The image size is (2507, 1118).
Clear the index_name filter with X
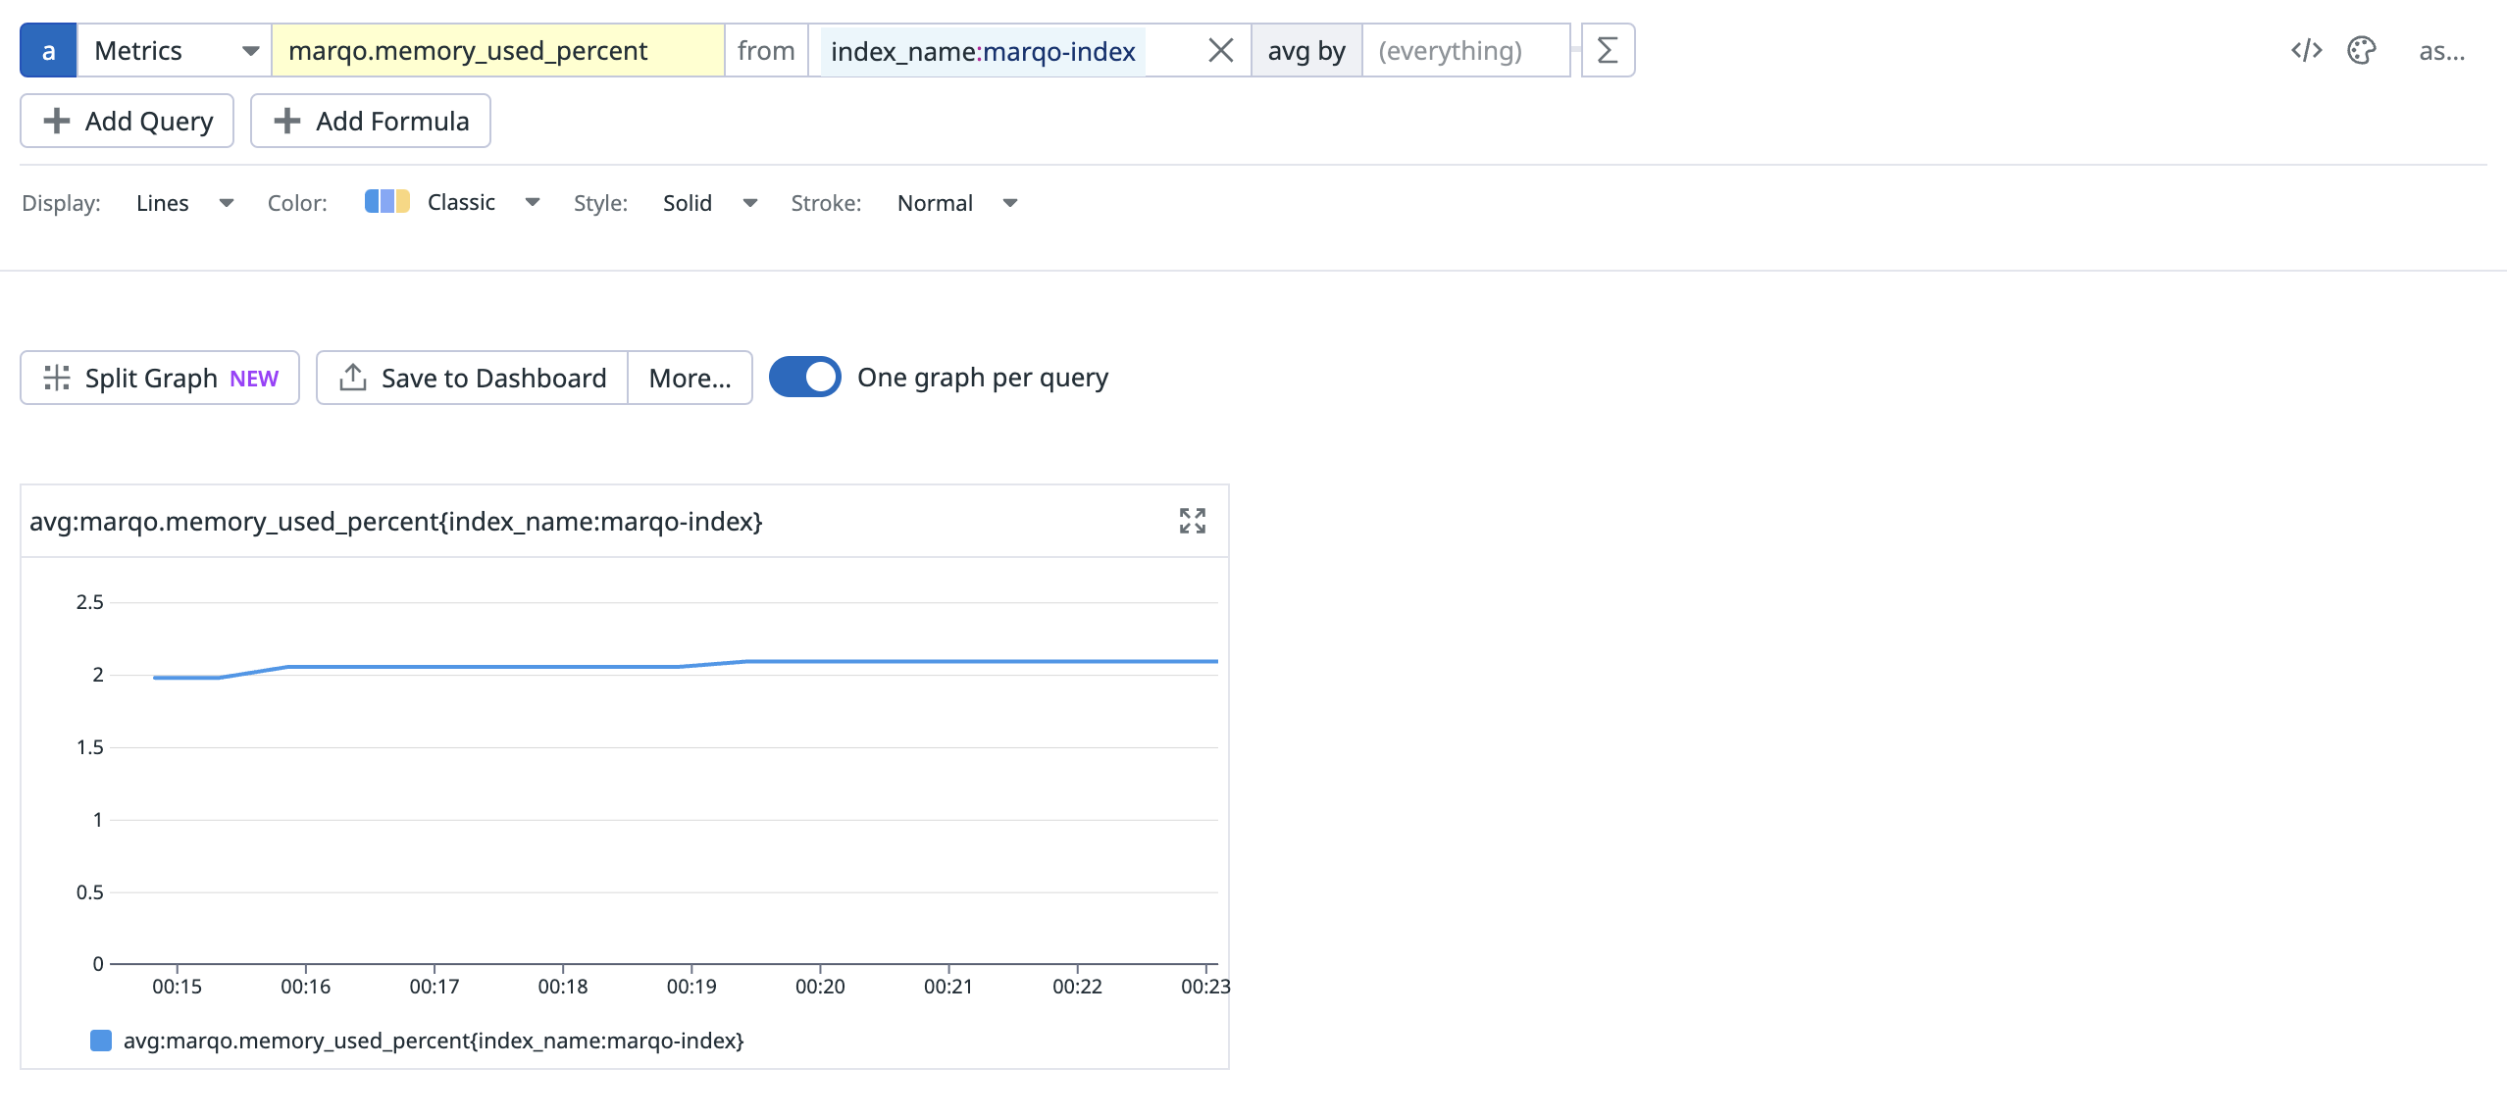(1220, 51)
